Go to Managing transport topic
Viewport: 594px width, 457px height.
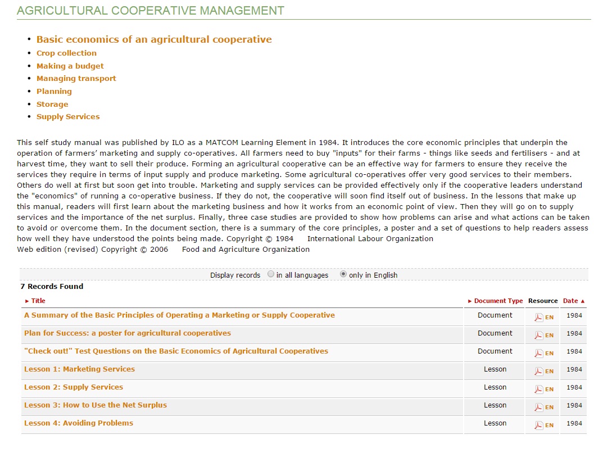pos(76,79)
